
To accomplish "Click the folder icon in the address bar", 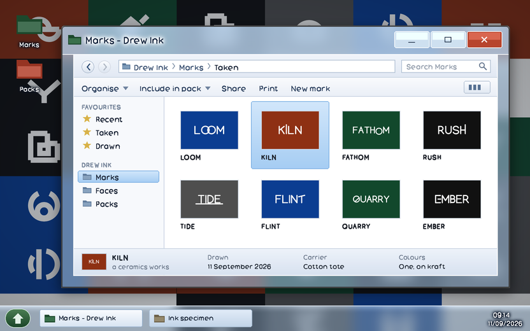I will click(x=126, y=67).
